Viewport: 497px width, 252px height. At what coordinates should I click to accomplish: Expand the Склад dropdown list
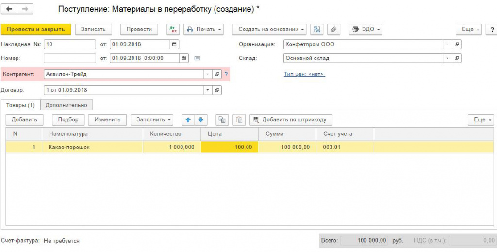click(447, 59)
